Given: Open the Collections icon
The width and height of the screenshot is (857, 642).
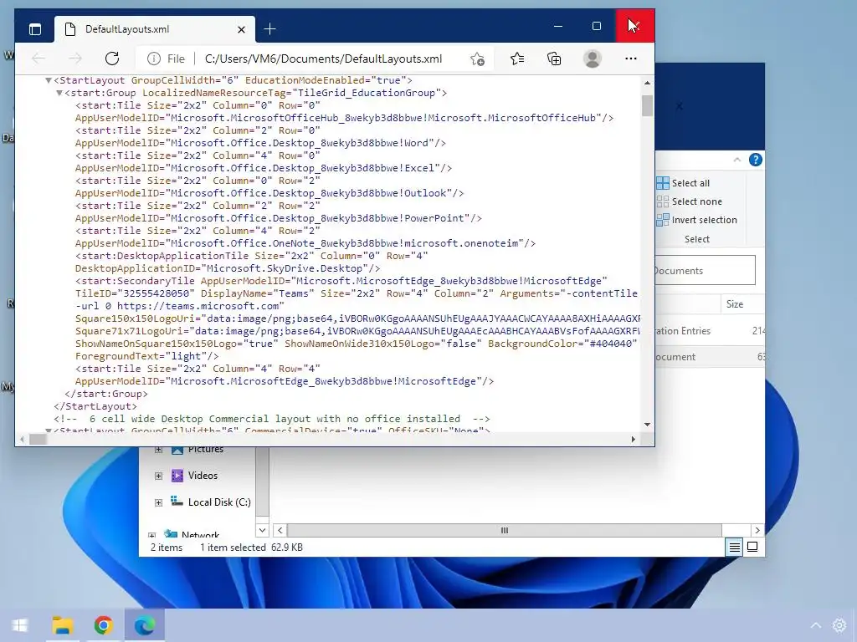Looking at the screenshot, I should tap(554, 59).
